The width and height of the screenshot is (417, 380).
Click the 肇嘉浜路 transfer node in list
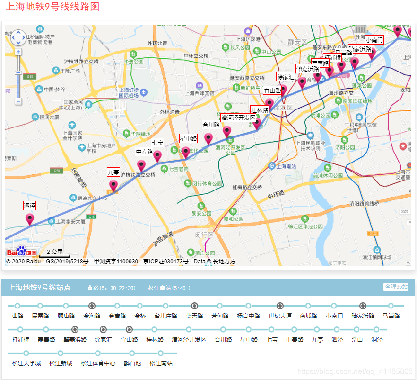75,330
